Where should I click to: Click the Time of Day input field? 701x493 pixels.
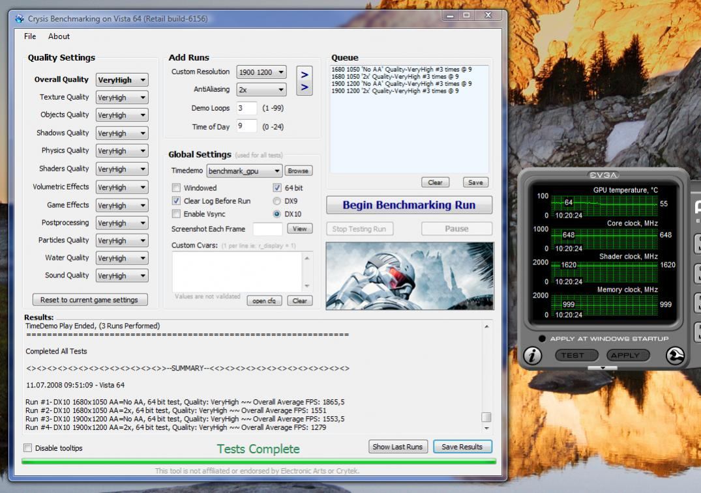246,126
